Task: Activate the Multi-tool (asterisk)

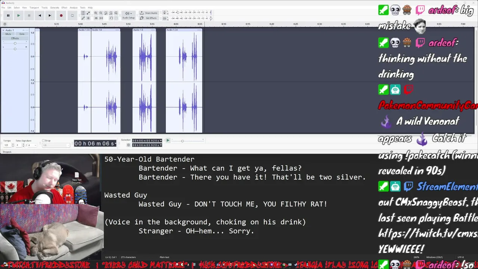Action: [x=88, y=18]
